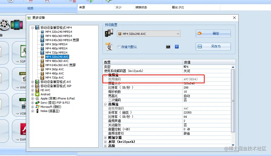Collapse the 音频流 settings group
This screenshot has width=271, height=156.
pyautogui.click(x=105, y=104)
